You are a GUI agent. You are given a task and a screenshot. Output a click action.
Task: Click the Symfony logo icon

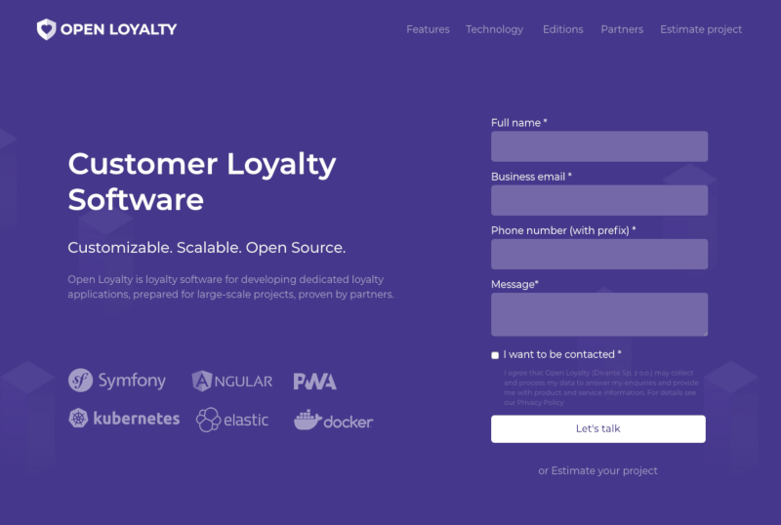pyautogui.click(x=80, y=381)
